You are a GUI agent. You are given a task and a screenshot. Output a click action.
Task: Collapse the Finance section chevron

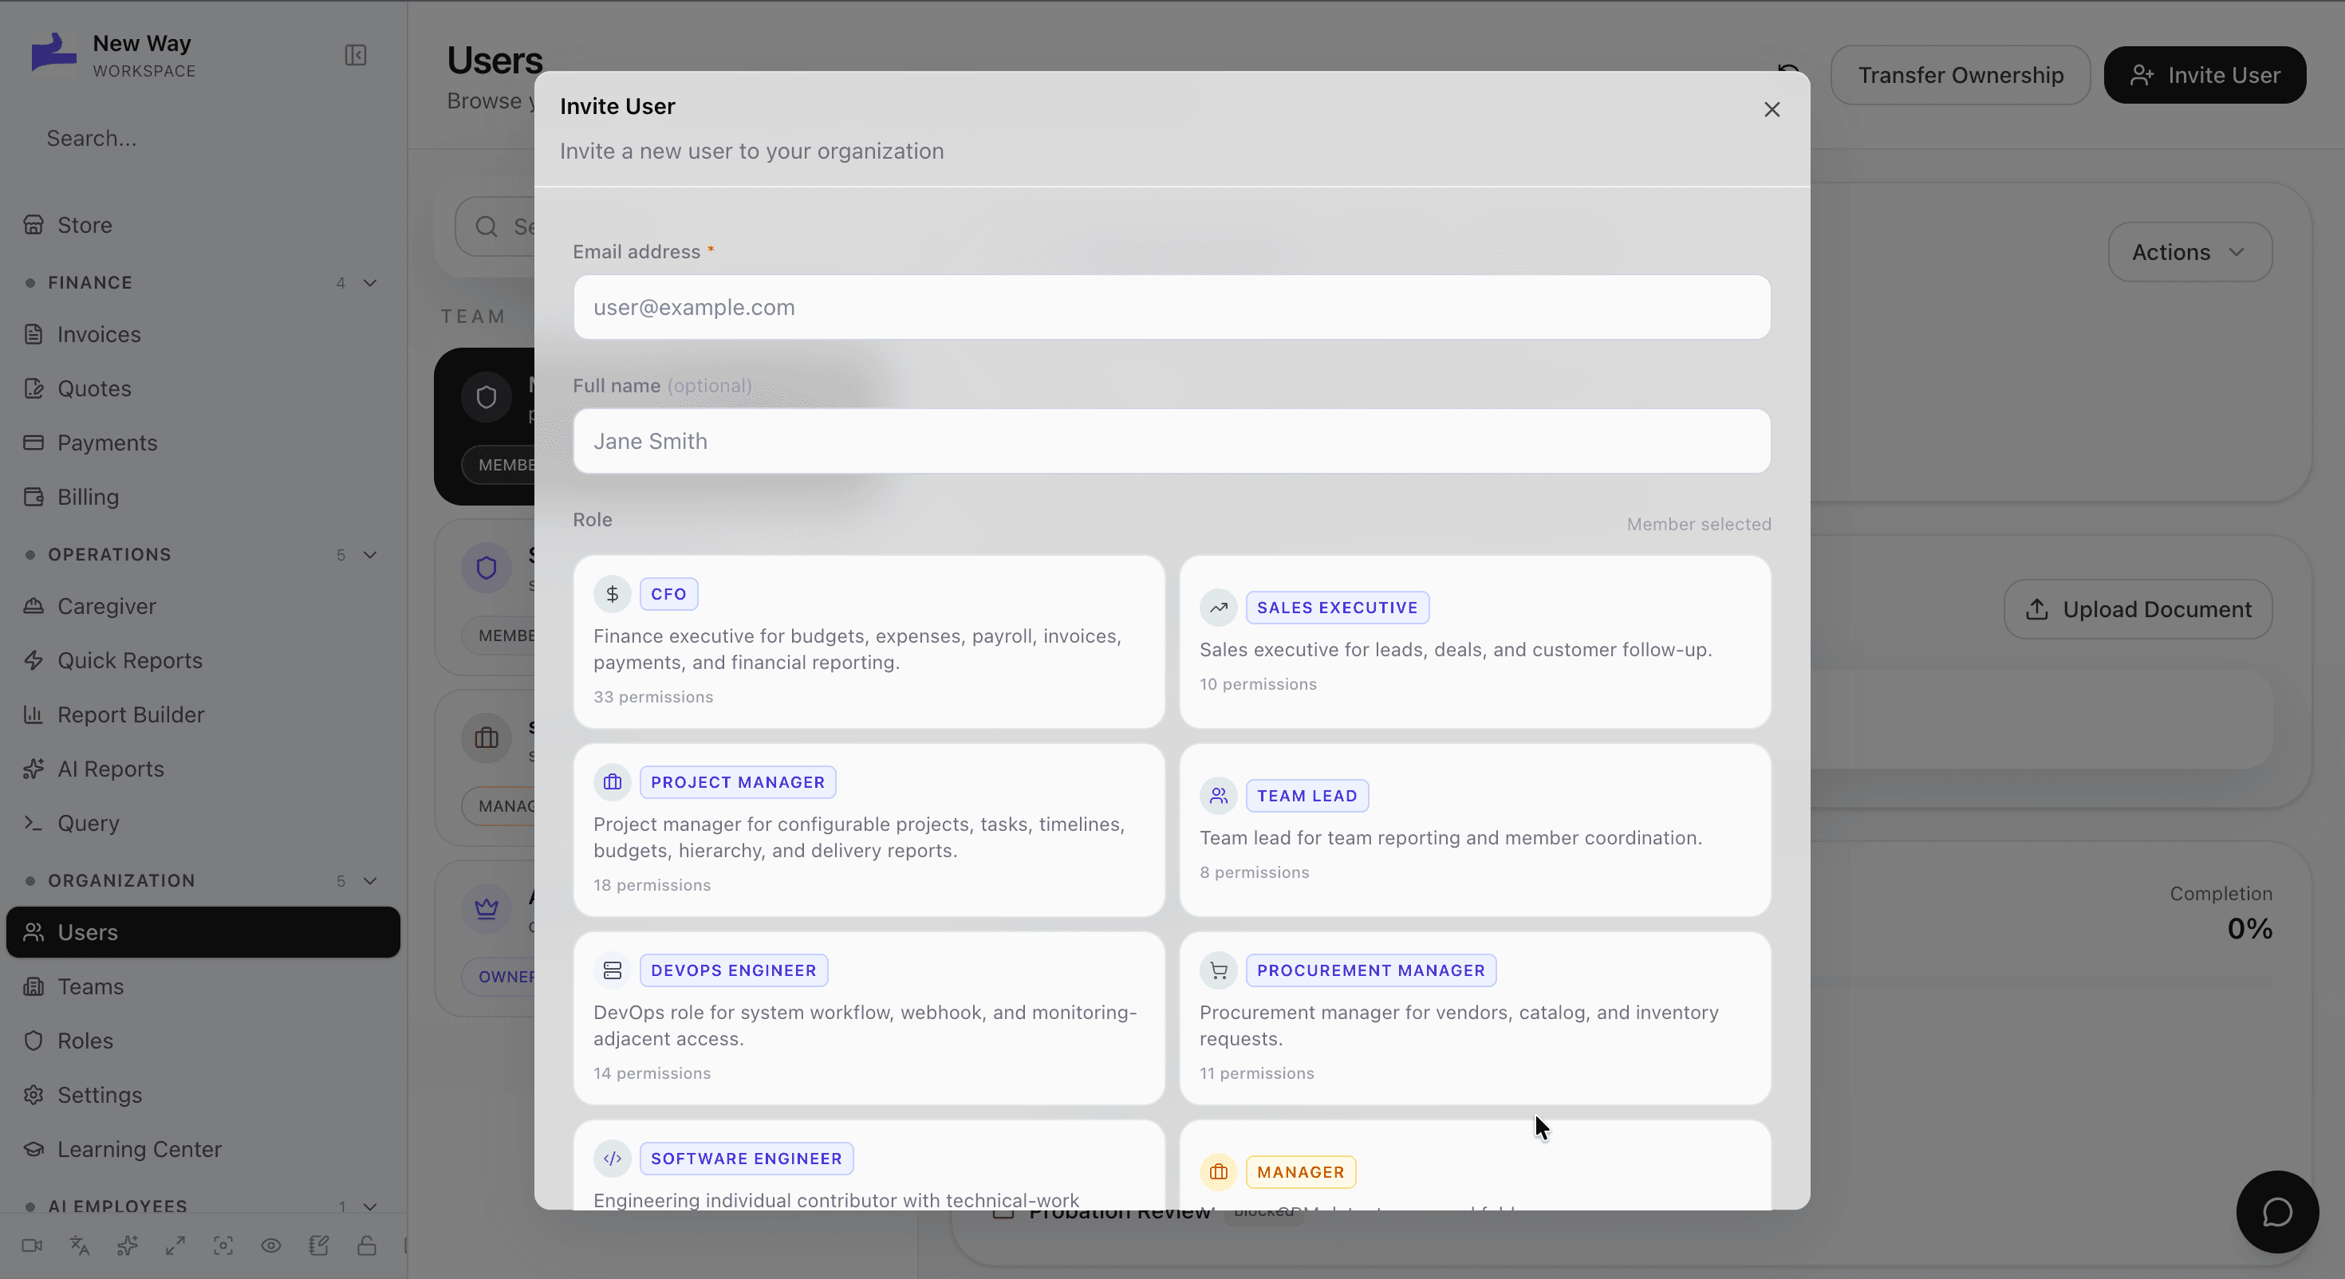tap(369, 283)
